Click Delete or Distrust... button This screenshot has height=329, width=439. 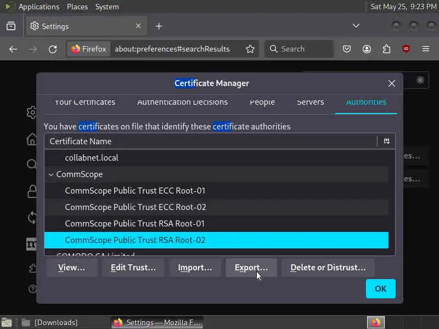pyautogui.click(x=328, y=268)
